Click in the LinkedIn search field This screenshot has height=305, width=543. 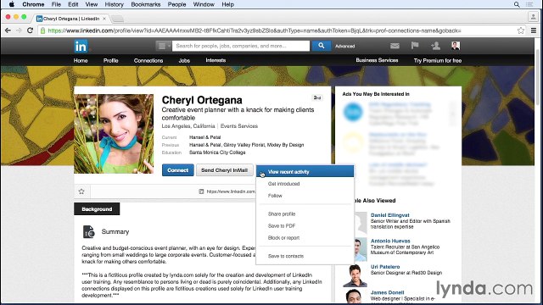click(241, 46)
